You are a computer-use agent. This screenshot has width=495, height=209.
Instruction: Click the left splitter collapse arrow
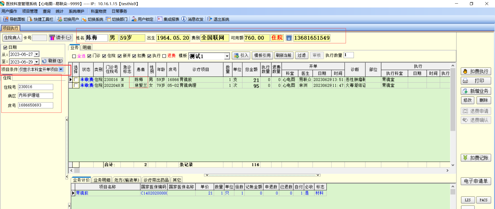pyautogui.click(x=67, y=120)
